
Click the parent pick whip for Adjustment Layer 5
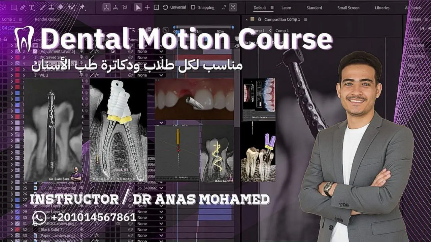point(131,51)
